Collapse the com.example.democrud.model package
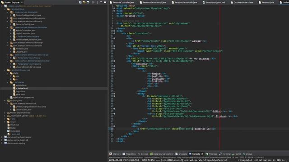The height and width of the screenshot is (162, 289). (x=8, y=46)
